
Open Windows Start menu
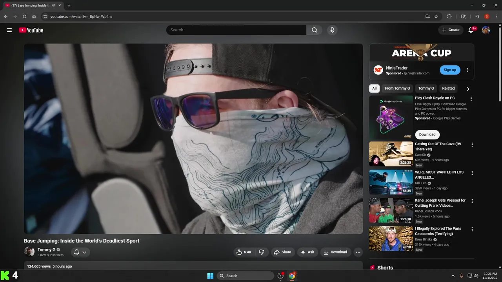pyautogui.click(x=210, y=276)
